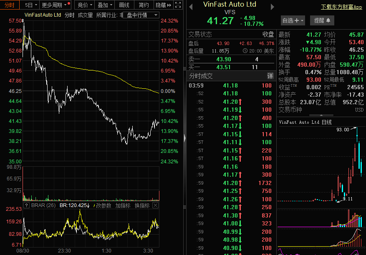Select the 画线 drawing tool
Viewport: 366px width, 255px height.
click(124, 5)
